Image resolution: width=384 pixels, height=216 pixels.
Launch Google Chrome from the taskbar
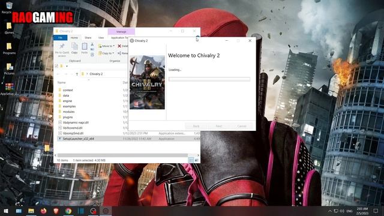(68, 211)
